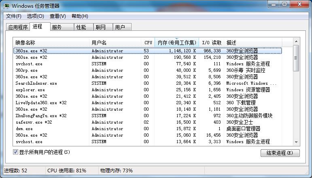This screenshot has height=178, width=312.
Task: Click the Microsoft Windows ... description cell
Action: [x=252, y=83]
